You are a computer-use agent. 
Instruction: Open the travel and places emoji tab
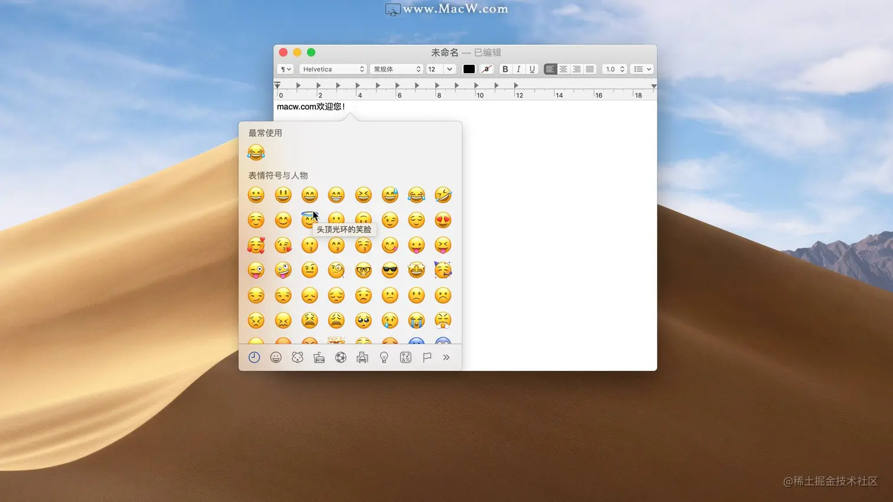pyautogui.click(x=363, y=357)
